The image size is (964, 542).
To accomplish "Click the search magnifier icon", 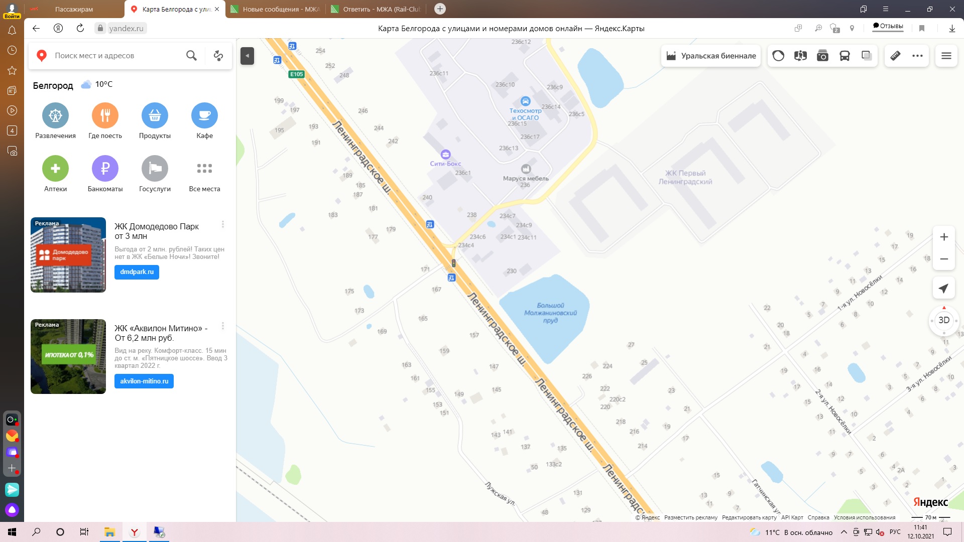I will (x=191, y=56).
